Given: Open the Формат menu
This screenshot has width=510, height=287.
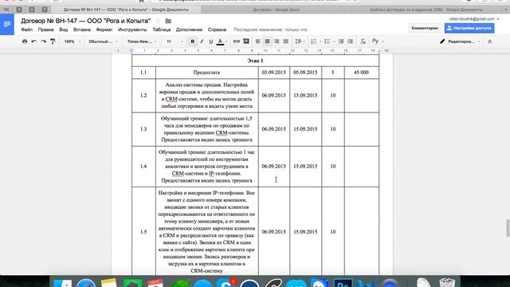Looking at the screenshot, I should pos(104,29).
